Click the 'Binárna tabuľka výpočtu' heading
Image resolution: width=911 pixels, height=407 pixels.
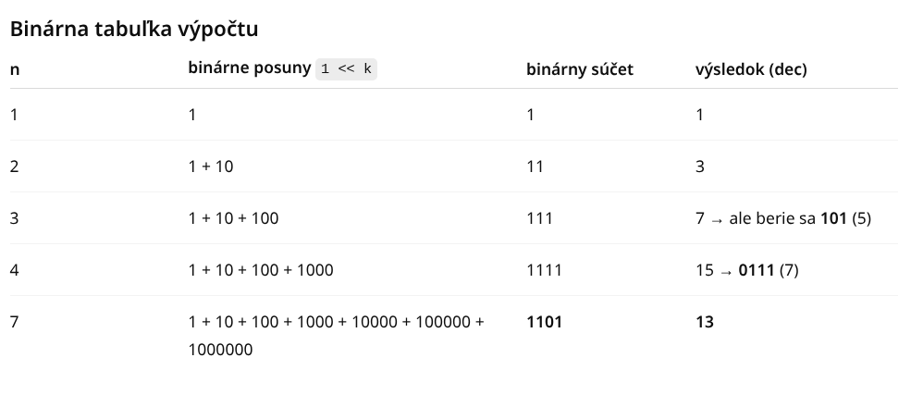(133, 29)
